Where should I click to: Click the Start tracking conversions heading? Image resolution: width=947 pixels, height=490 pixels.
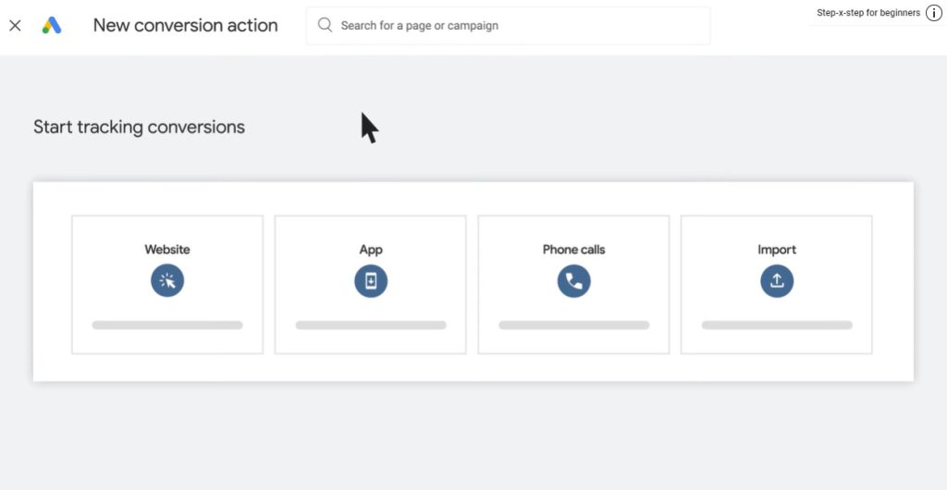tap(139, 128)
